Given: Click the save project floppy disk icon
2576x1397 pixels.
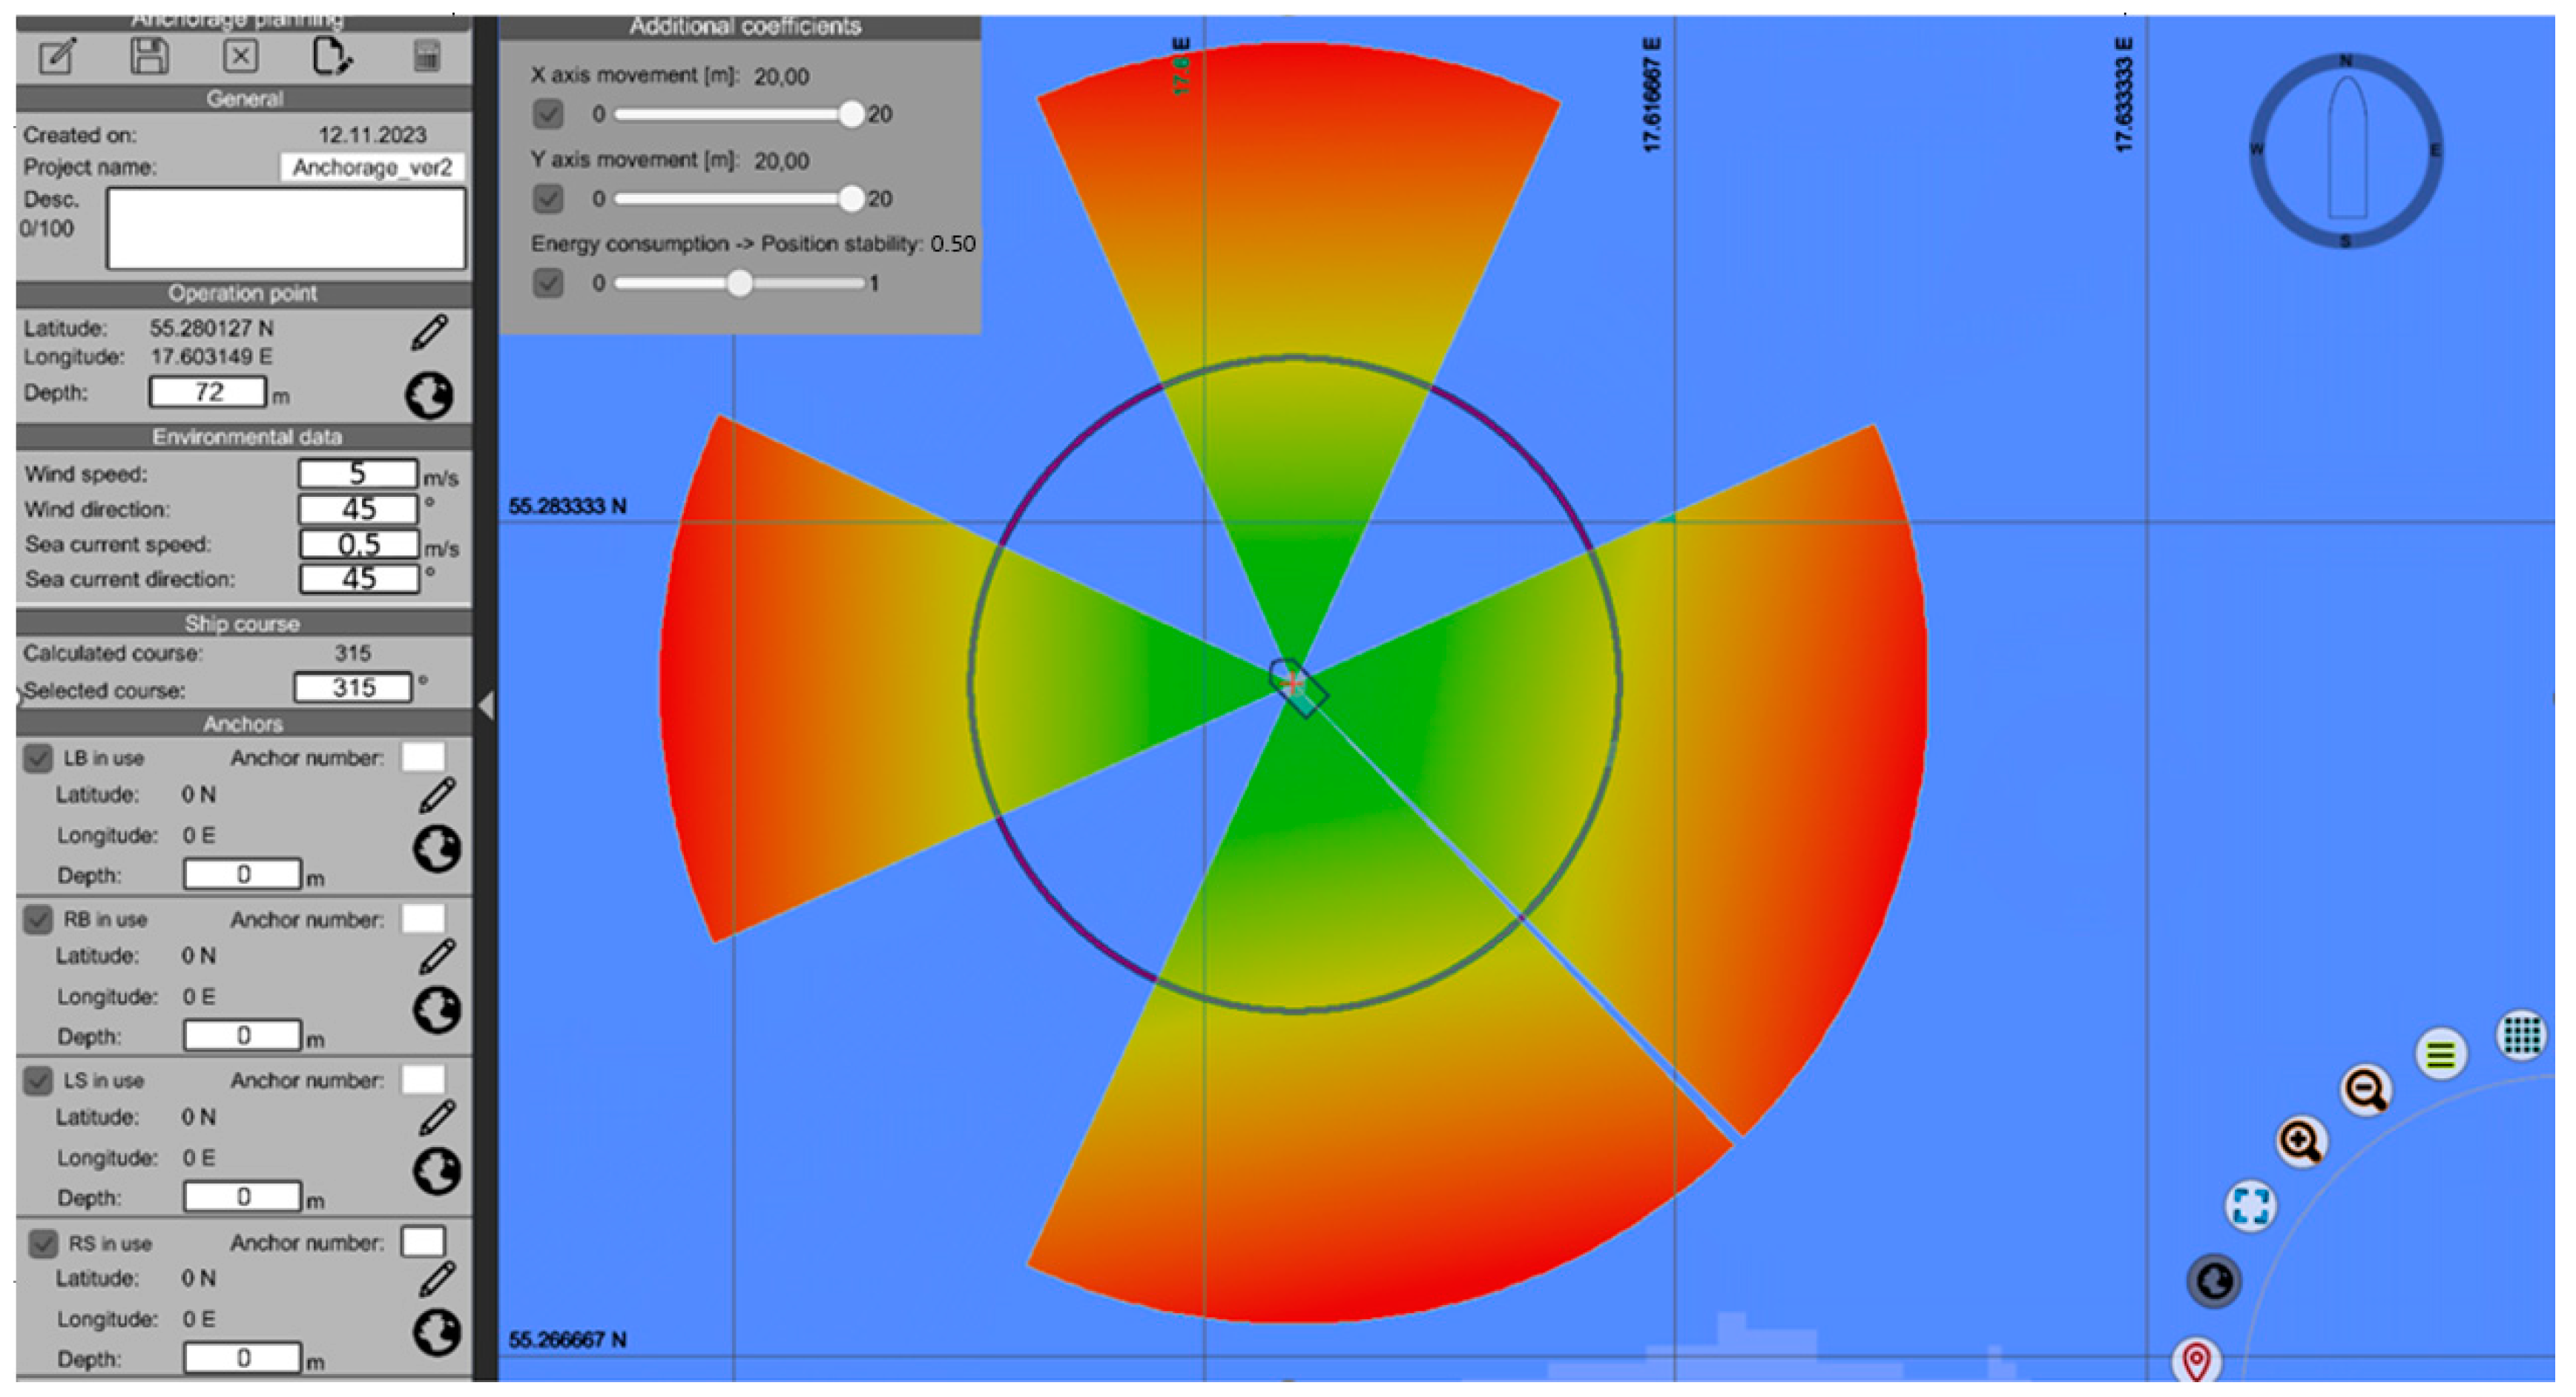Looking at the screenshot, I should click(149, 55).
